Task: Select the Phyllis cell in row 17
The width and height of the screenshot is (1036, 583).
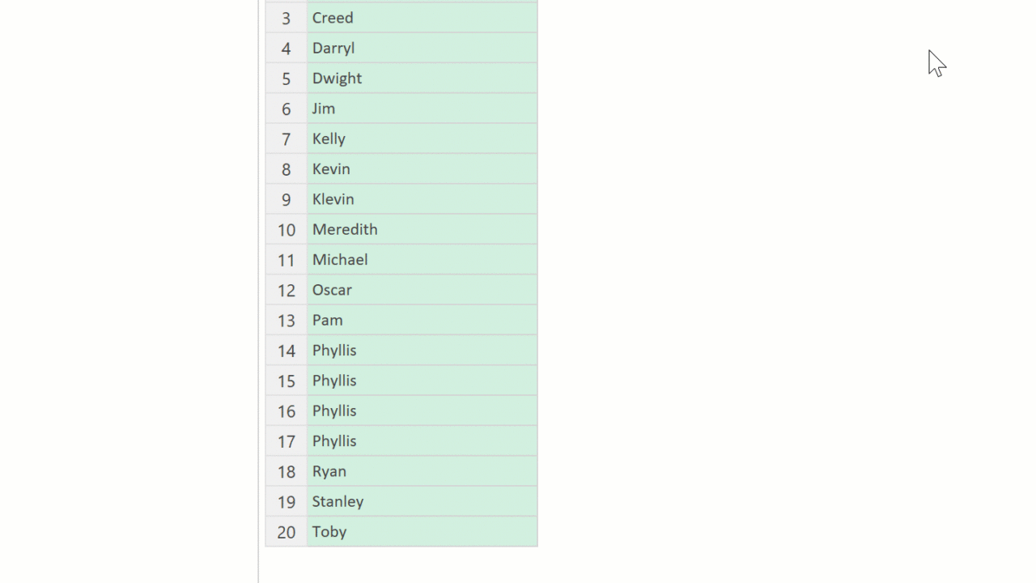Action: [422, 441]
